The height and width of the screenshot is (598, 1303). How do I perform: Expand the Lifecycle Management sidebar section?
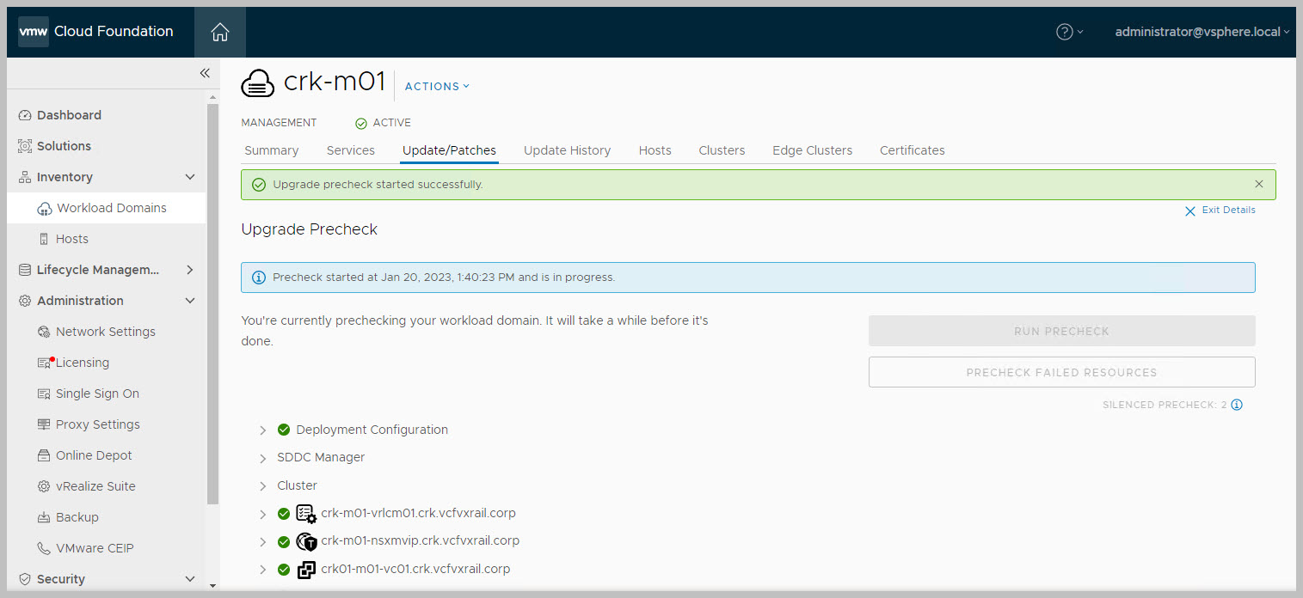[x=190, y=270]
